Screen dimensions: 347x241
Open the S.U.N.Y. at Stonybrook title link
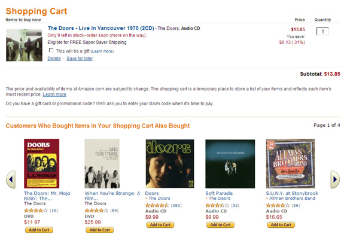[292, 193]
